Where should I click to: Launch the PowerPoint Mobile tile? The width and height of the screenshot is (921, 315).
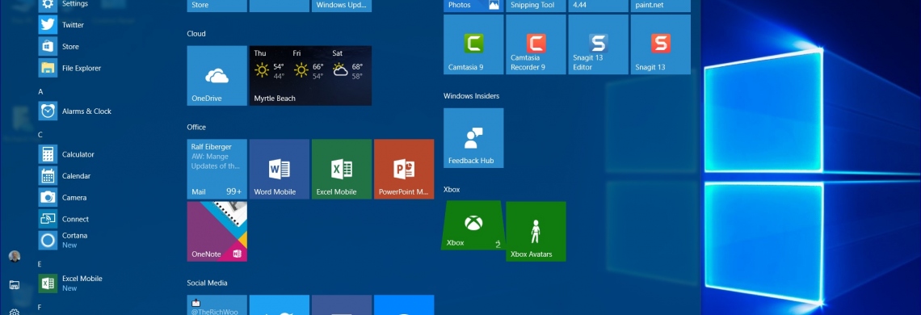click(x=404, y=170)
